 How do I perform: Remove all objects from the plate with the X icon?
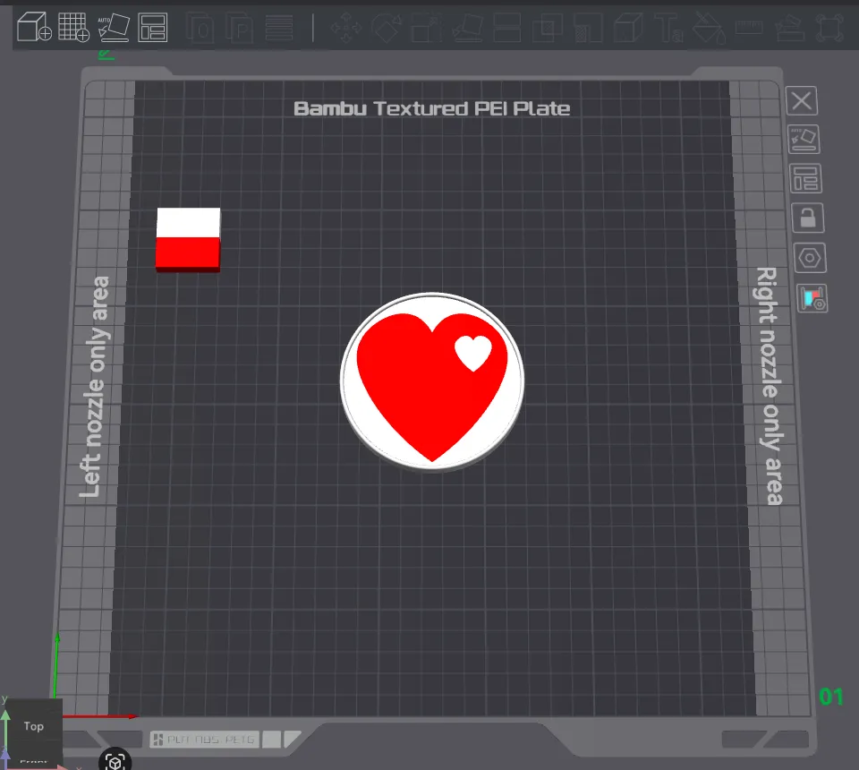tap(802, 101)
